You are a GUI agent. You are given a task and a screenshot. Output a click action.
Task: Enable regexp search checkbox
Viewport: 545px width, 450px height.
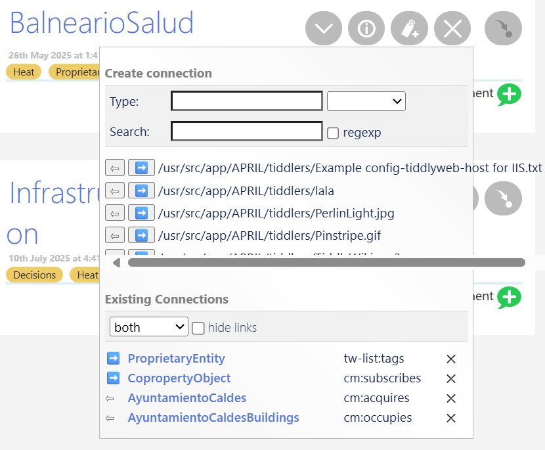[x=333, y=133]
